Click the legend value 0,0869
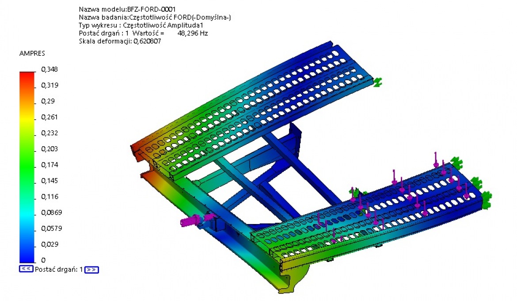 (51, 212)
